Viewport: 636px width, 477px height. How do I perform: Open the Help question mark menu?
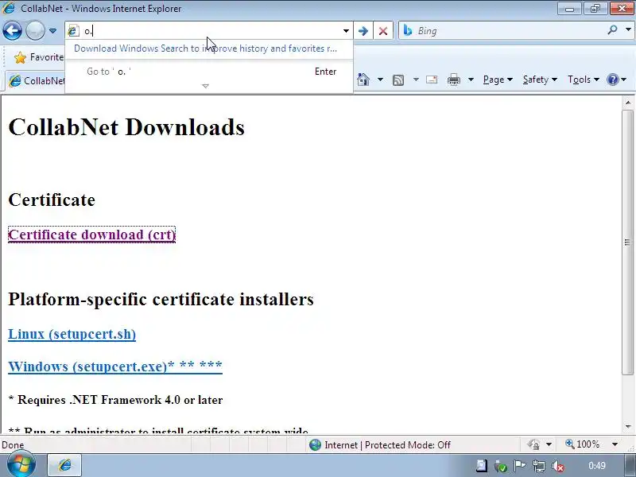pos(617,79)
